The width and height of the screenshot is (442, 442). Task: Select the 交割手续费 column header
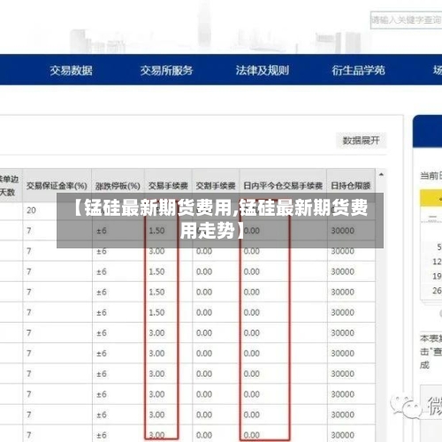point(216,186)
